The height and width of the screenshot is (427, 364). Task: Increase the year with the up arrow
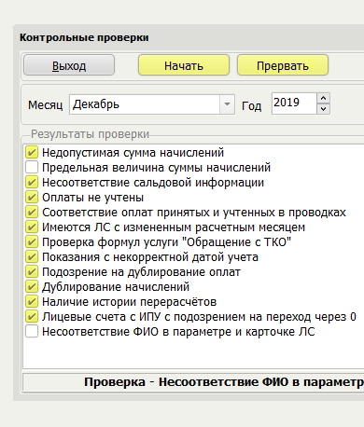324,98
